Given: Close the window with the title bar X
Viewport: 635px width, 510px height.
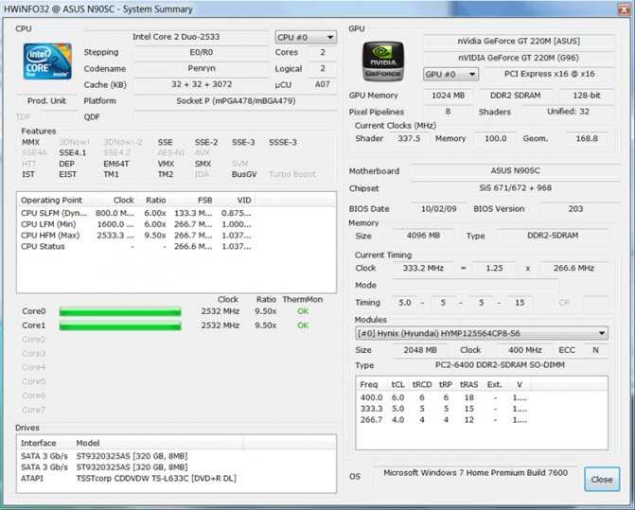Looking at the screenshot, I should tap(624, 9).
